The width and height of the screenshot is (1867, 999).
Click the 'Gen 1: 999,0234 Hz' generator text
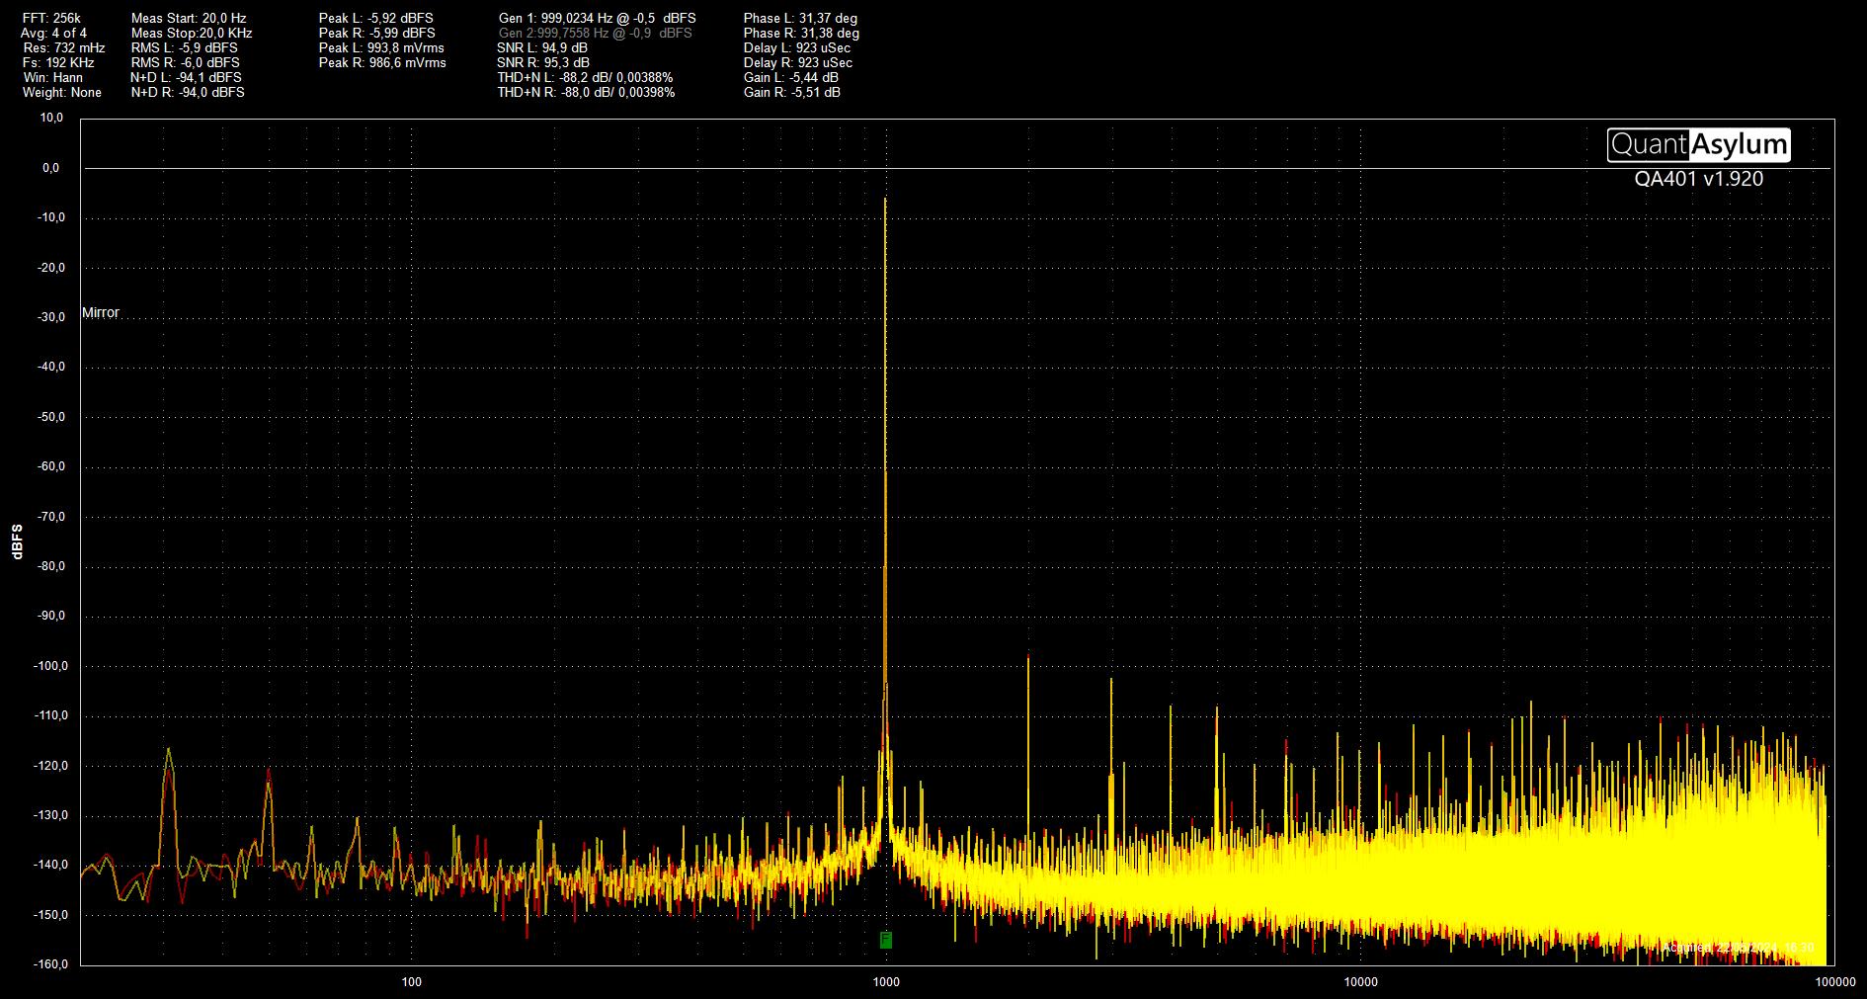point(598,18)
